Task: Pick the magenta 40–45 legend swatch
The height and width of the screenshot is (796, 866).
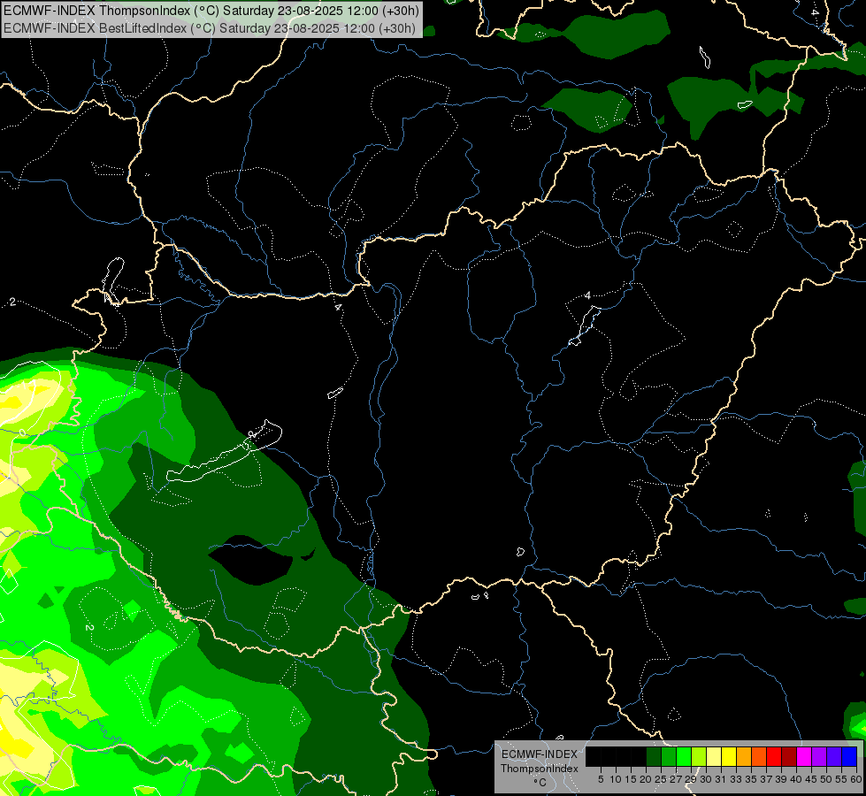Action: 804,756
